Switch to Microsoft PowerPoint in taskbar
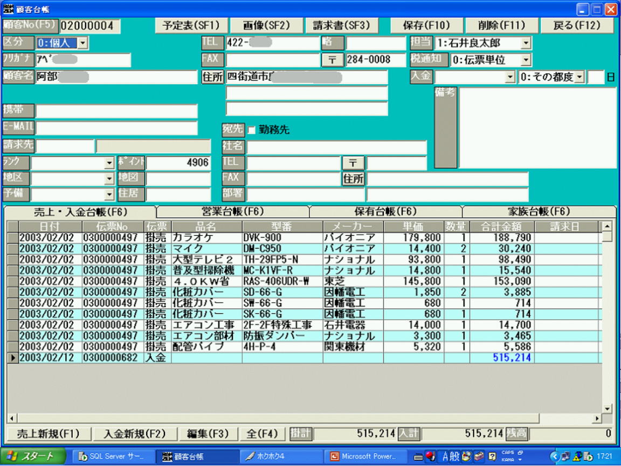The height and width of the screenshot is (466, 621). coord(368,456)
